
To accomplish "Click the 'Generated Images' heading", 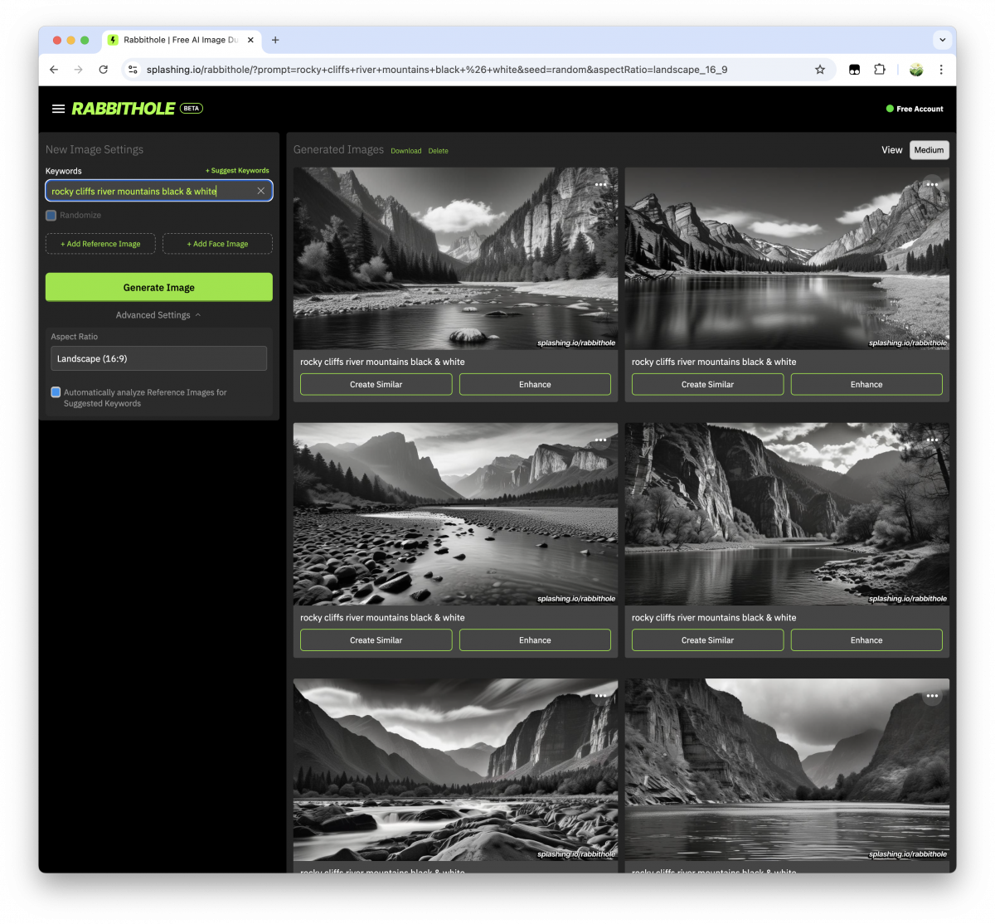I will [x=338, y=149].
